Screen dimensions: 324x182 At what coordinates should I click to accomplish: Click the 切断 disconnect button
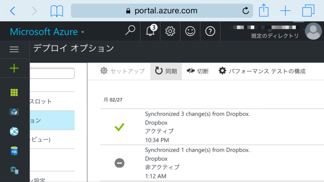[x=198, y=71]
